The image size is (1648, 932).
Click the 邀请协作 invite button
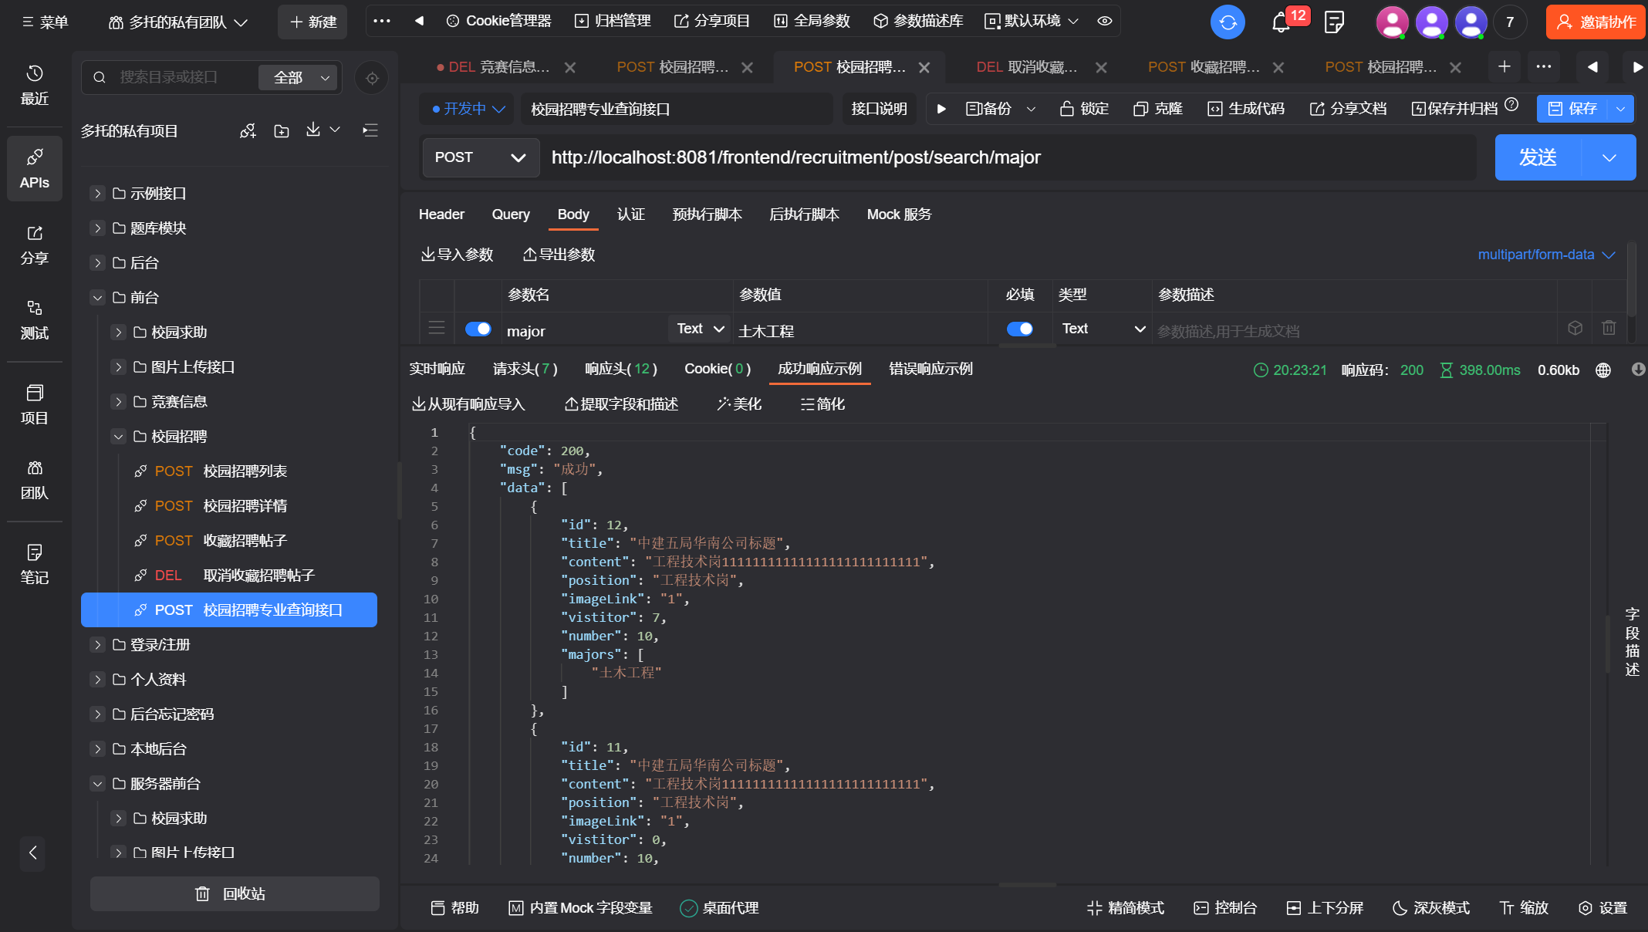click(x=1596, y=22)
